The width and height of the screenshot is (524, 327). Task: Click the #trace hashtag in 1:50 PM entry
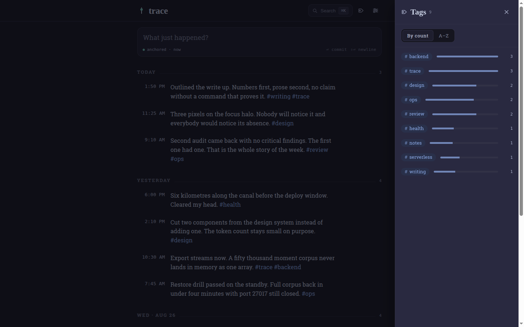(301, 96)
